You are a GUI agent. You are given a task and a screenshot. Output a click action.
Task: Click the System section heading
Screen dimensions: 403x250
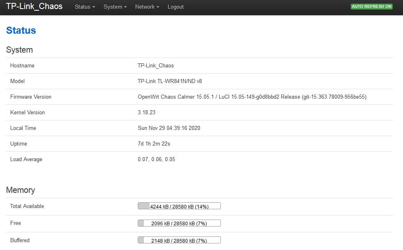pyautogui.click(x=20, y=50)
